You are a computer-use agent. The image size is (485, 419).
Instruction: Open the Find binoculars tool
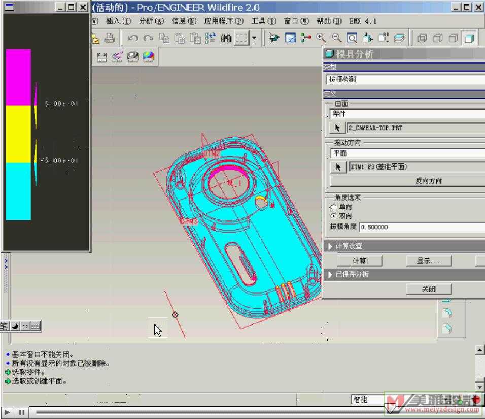pyautogui.click(x=226, y=38)
